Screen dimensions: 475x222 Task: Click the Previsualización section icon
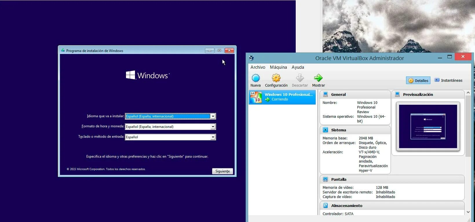[397, 94]
